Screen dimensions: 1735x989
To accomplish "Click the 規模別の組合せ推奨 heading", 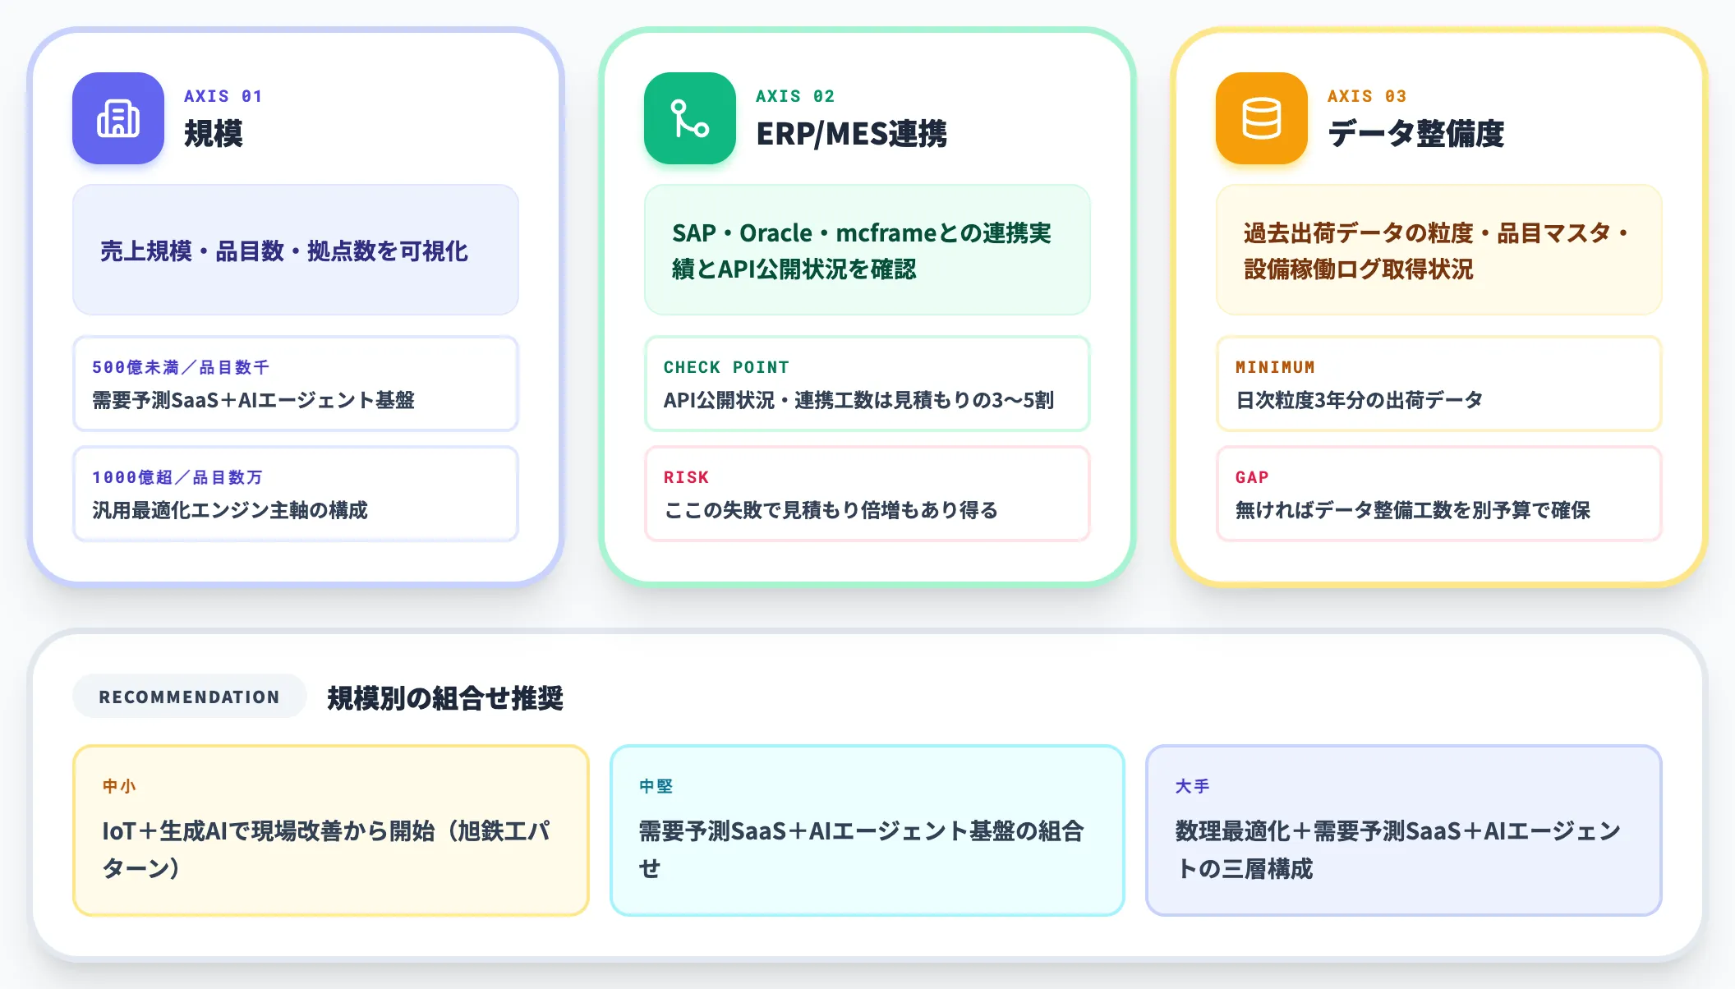I will pos(445,698).
